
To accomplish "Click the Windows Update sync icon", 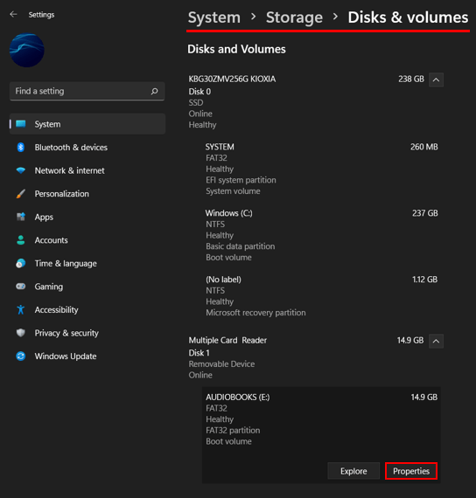I will [21, 356].
